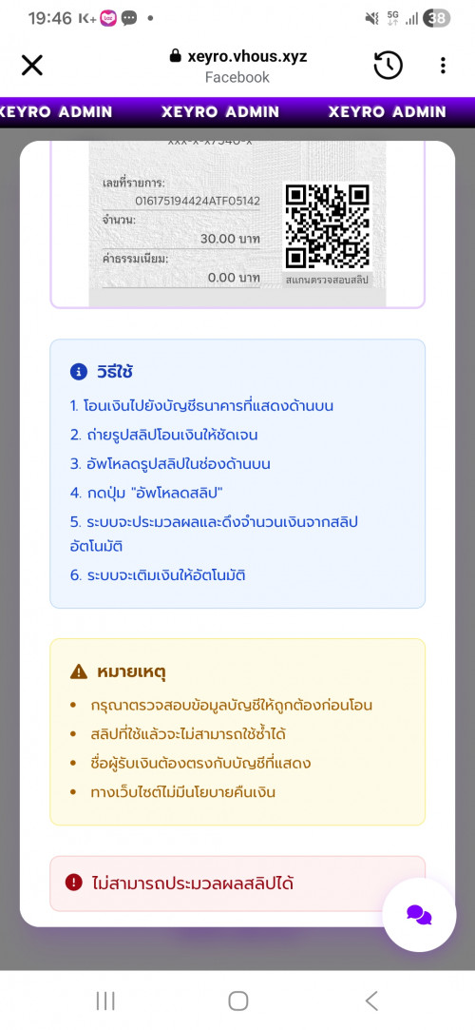This screenshot has width=475, height=1030.
Task: Open the browser history clock icon
Action: coord(388,65)
